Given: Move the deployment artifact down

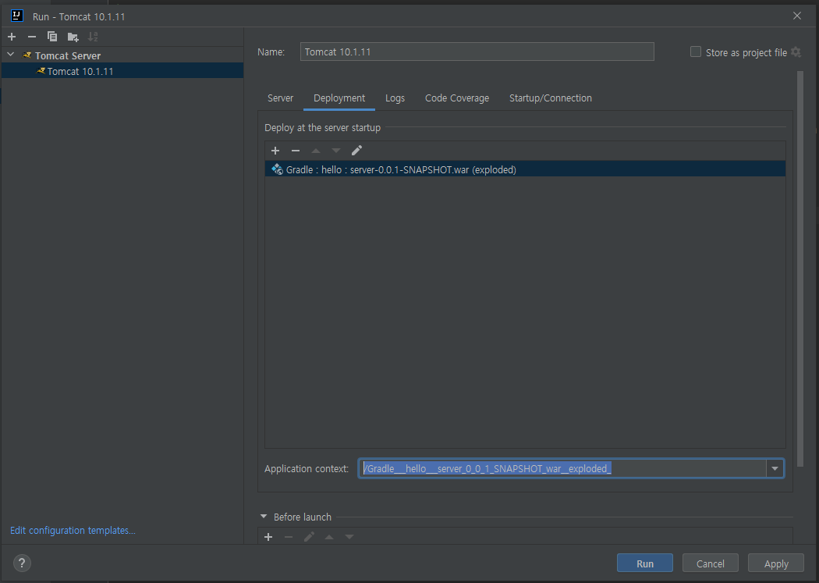Looking at the screenshot, I should click(336, 151).
